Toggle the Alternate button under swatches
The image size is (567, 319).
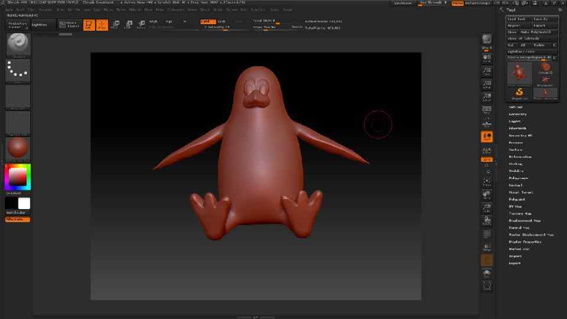(18, 219)
